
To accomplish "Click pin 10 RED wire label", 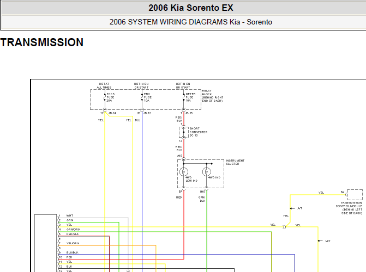I will (x=69, y=257).
